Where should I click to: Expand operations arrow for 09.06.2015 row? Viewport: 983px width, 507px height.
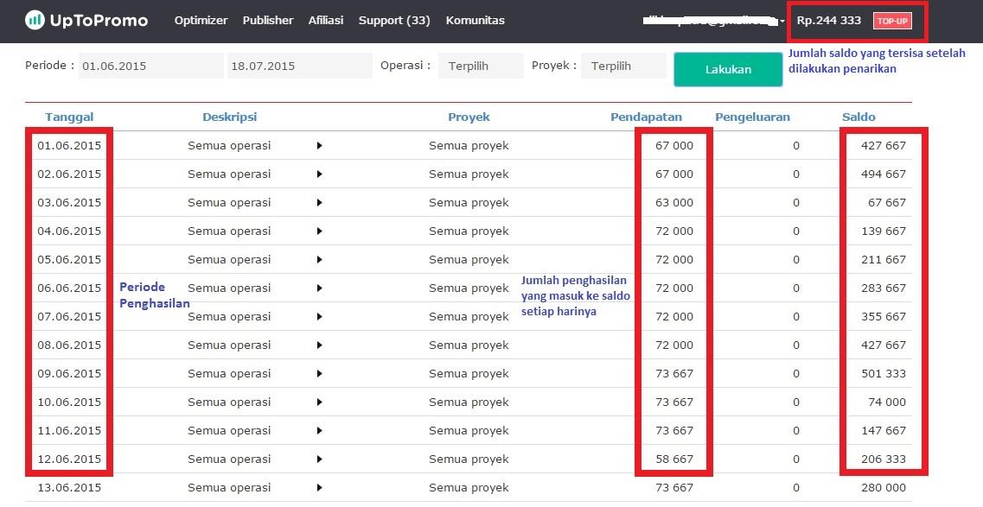pos(319,374)
